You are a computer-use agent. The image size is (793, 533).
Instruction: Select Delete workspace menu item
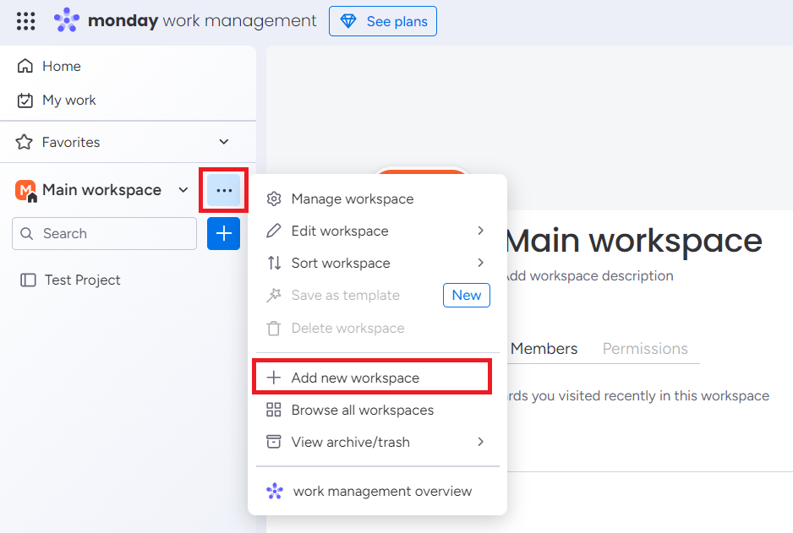point(377,329)
